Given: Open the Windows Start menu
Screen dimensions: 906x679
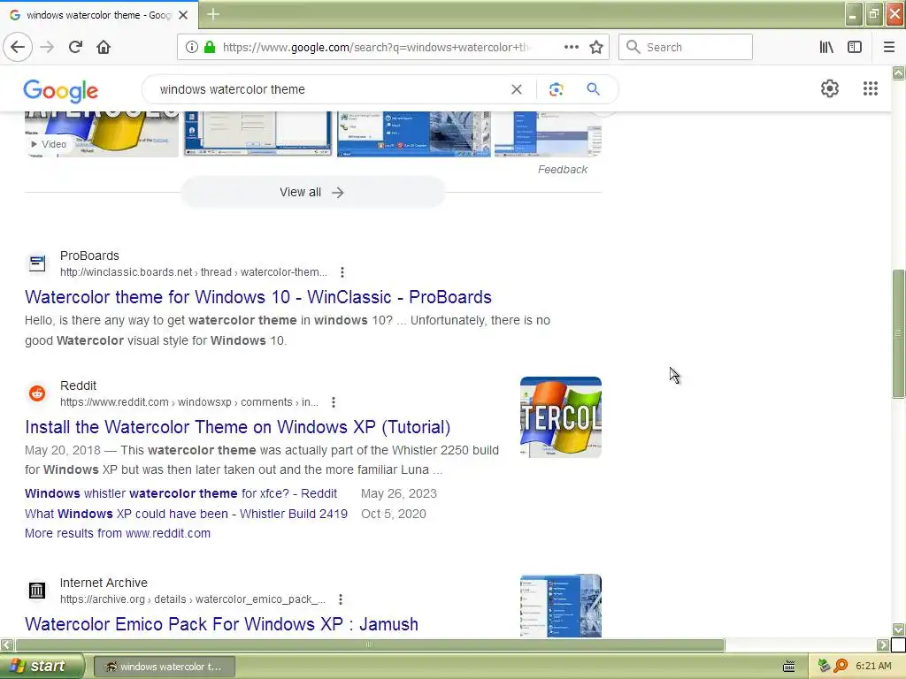Looking at the screenshot, I should (x=42, y=667).
